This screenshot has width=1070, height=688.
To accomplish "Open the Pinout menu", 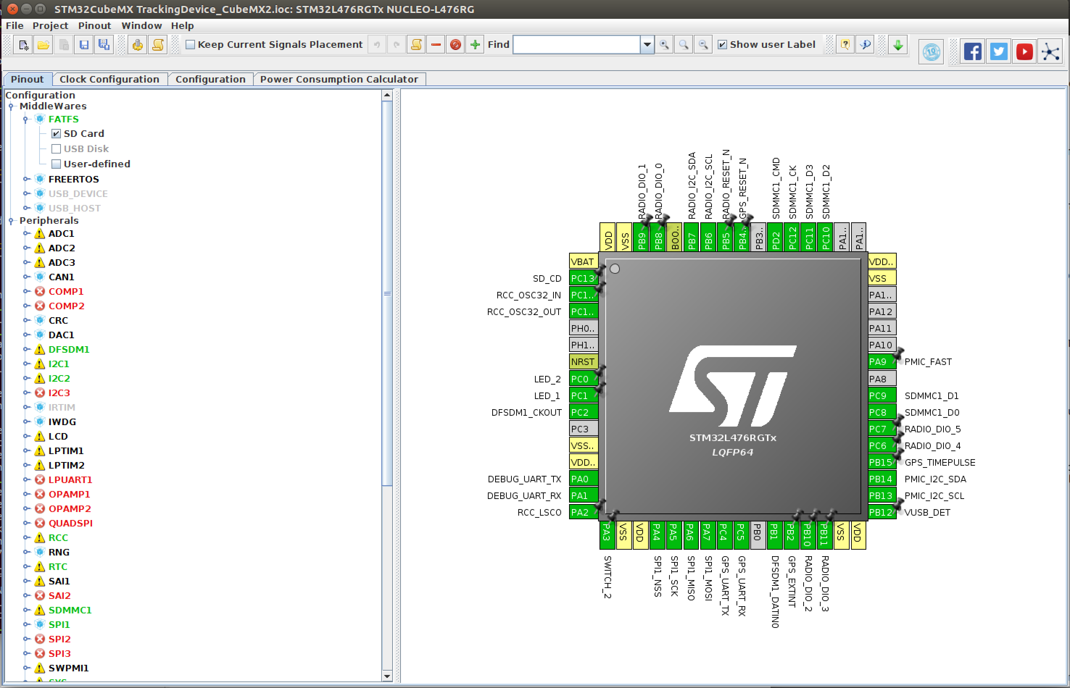I will (94, 25).
